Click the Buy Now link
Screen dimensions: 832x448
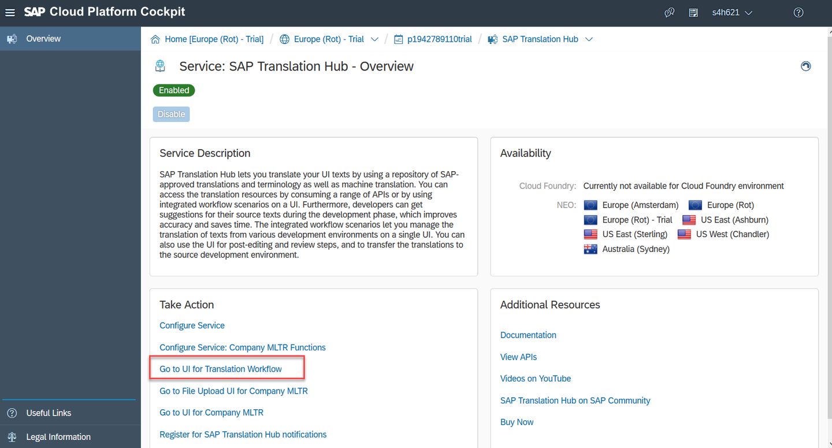517,422
